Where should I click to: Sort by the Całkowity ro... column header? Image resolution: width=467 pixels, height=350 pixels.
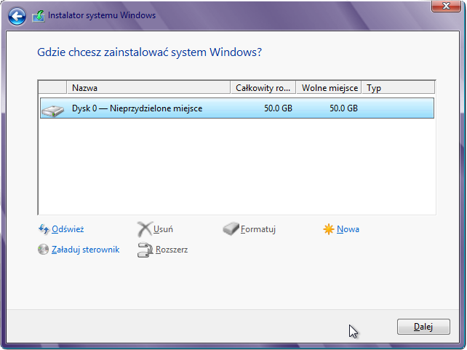pos(263,87)
